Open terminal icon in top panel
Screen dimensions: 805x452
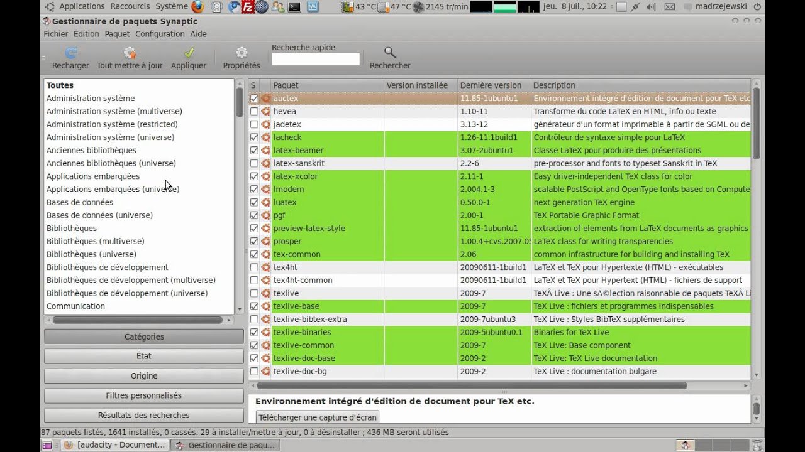tap(294, 7)
